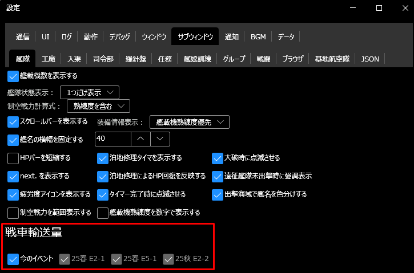Open the データ tab

[x=286, y=36]
